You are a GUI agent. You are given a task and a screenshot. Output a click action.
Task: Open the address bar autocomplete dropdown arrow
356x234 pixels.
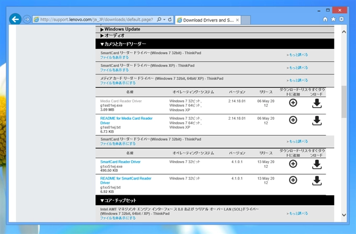click(164, 19)
